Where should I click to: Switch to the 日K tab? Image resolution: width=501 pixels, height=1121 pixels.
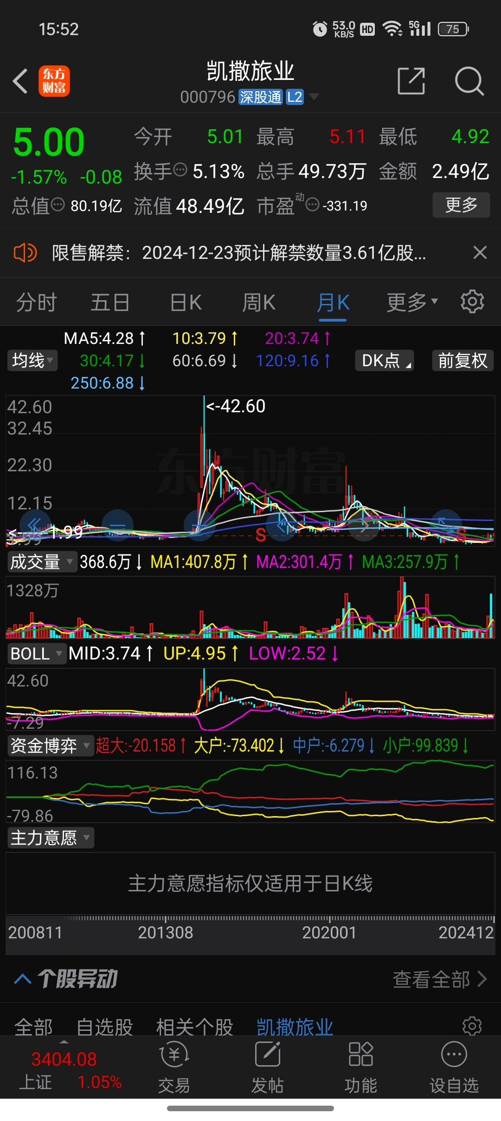[x=186, y=302]
